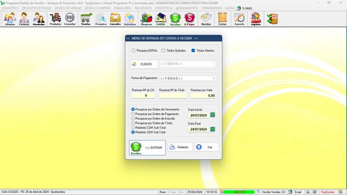This screenshot has width=347, height=195.
Task: Click the Produtos toolbar icon
Action: 55,19
